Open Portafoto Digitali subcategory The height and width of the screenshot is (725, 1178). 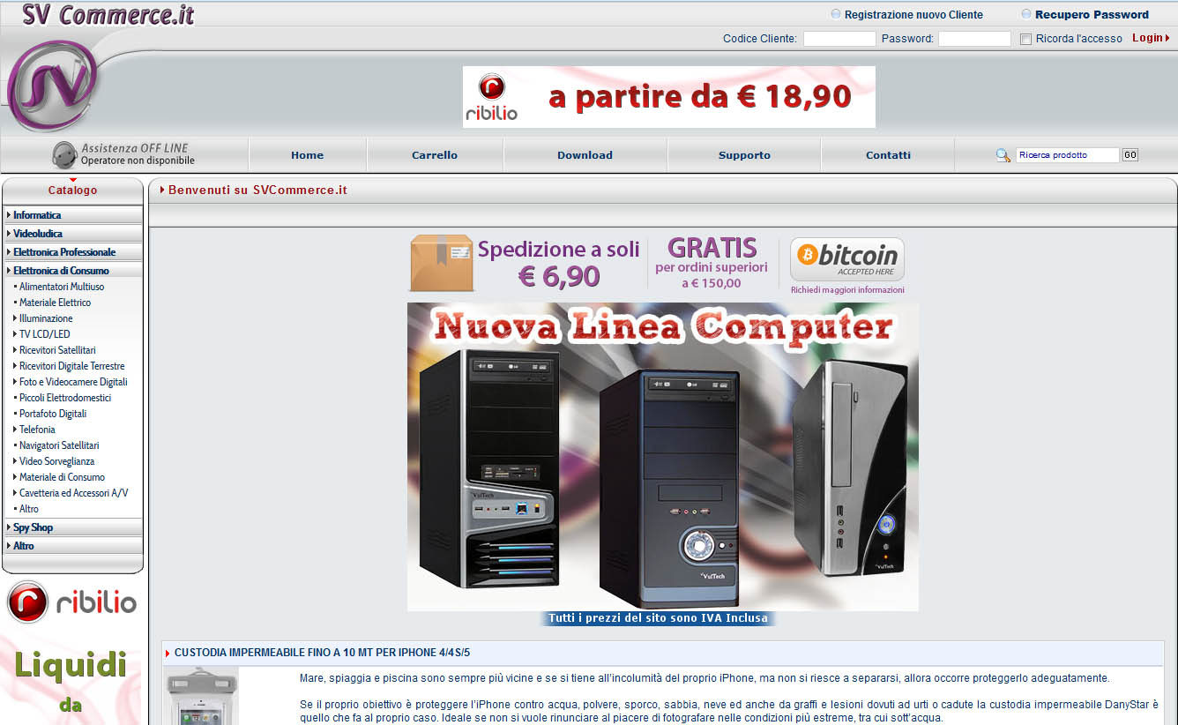click(x=53, y=414)
